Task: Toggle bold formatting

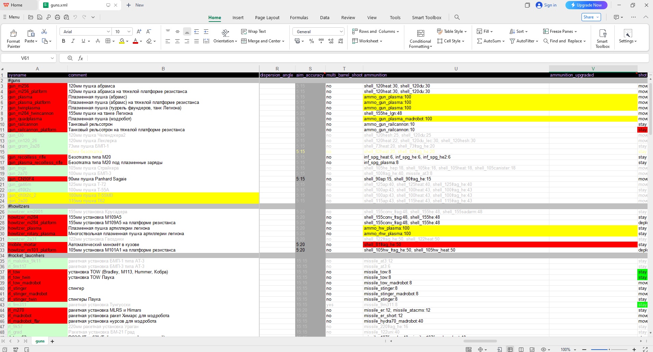Action: (x=63, y=41)
